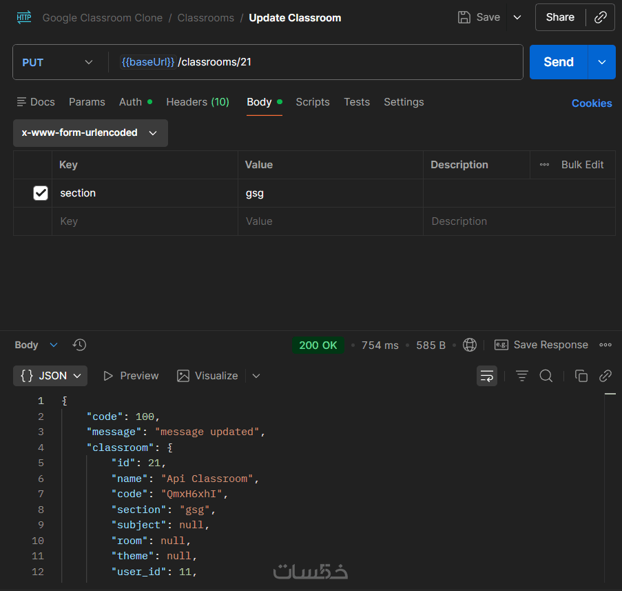
Task: Click the empty Key placeholder cell
Action: coord(145,221)
